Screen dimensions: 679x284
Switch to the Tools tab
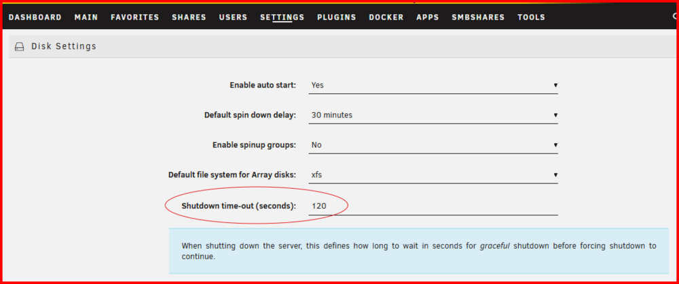tap(532, 18)
